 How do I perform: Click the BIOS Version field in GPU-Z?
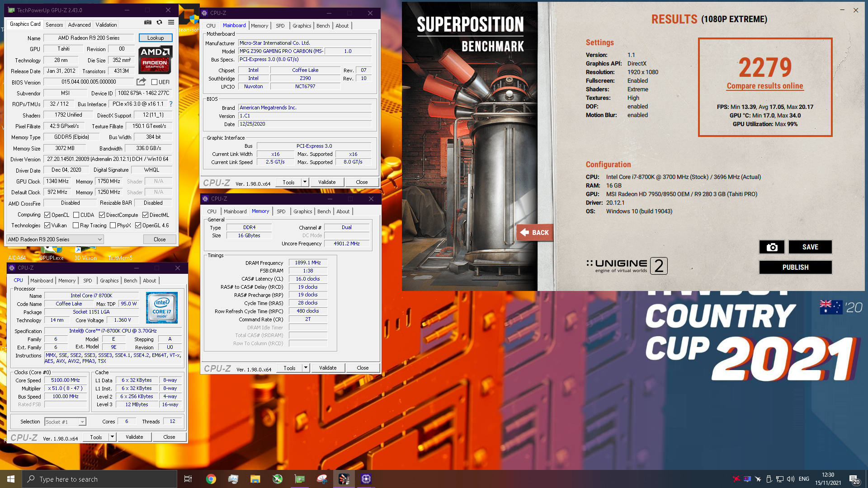click(x=89, y=82)
